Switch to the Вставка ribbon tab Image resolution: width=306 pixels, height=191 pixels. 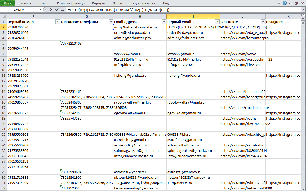point(44,3)
